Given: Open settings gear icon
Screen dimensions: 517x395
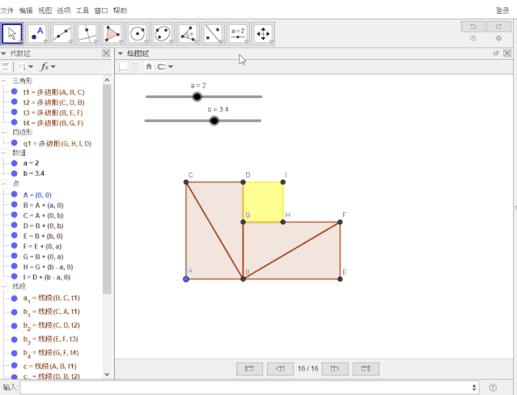Looking at the screenshot, I should pyautogui.click(x=498, y=38).
